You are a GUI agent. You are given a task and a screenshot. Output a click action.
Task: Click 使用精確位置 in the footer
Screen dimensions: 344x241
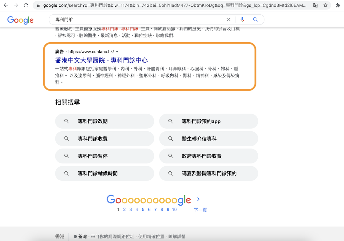point(150,237)
